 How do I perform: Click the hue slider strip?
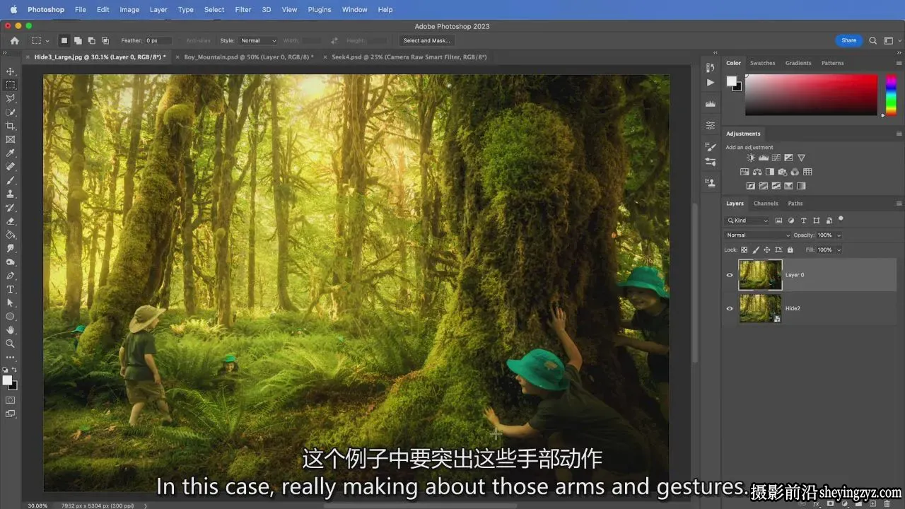tap(891, 95)
